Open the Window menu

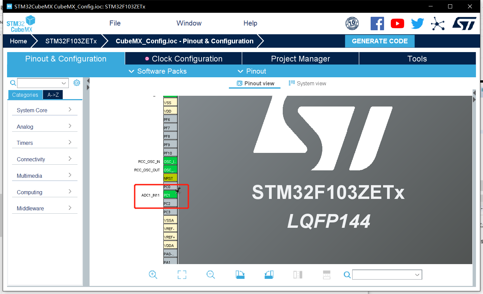pos(189,23)
